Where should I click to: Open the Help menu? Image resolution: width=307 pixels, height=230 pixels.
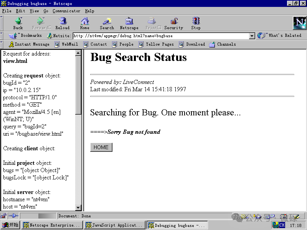(89, 11)
